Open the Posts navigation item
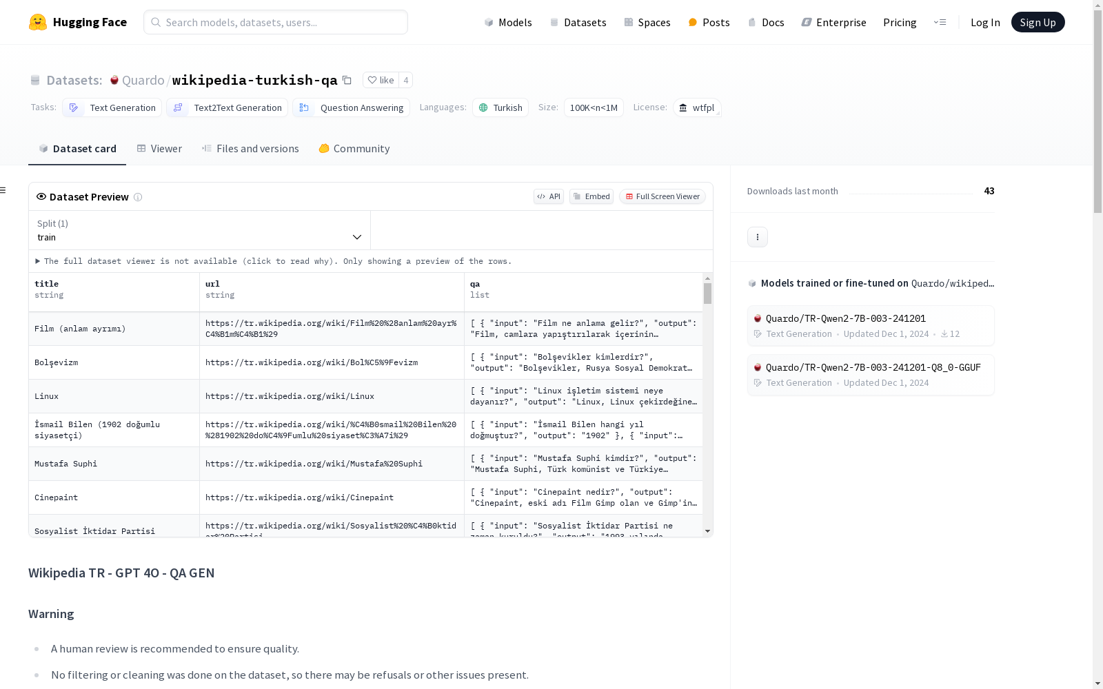This screenshot has width=1103, height=689. coord(709,22)
